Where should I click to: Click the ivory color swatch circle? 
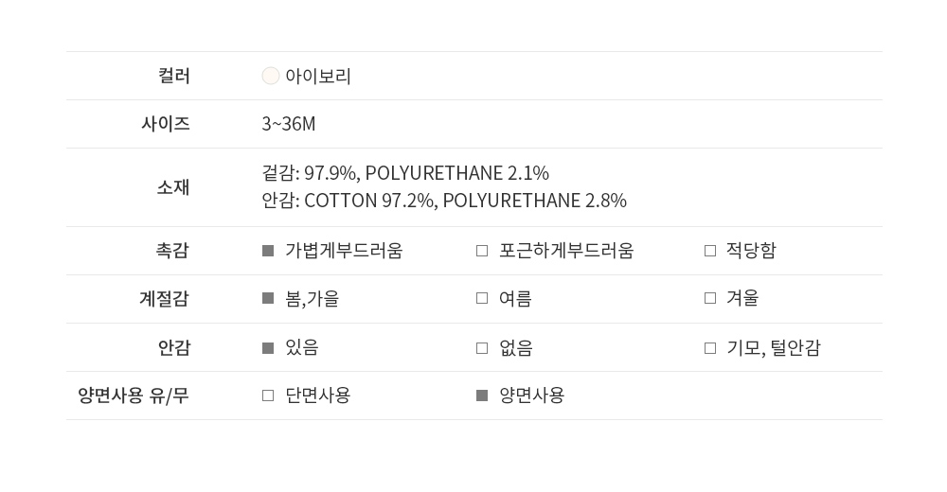[271, 76]
